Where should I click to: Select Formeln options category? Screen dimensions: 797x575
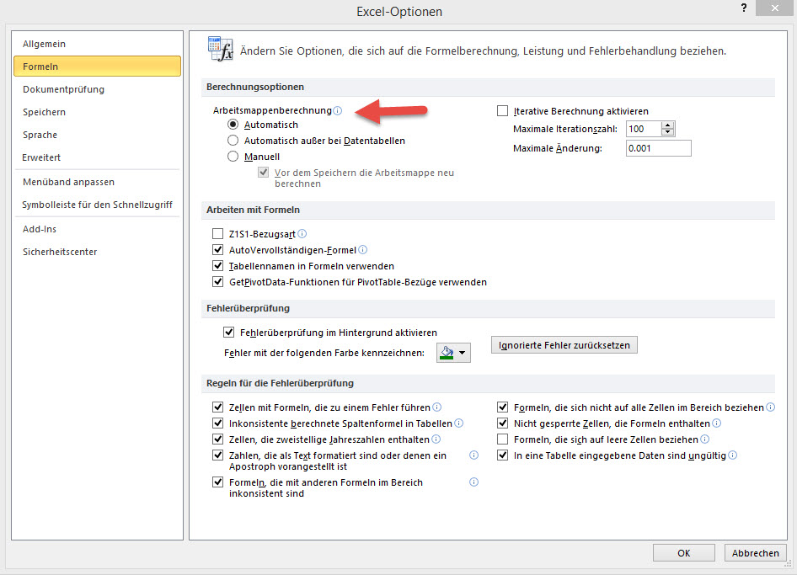pos(97,66)
